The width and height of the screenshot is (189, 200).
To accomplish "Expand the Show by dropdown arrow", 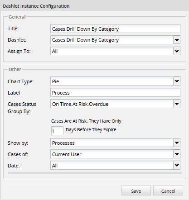I will [177, 143].
